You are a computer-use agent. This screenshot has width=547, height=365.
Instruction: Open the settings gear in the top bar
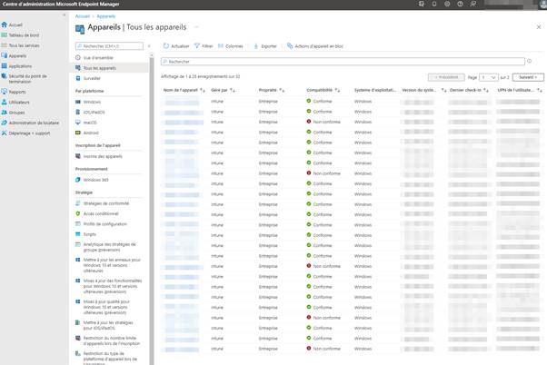[447, 4]
